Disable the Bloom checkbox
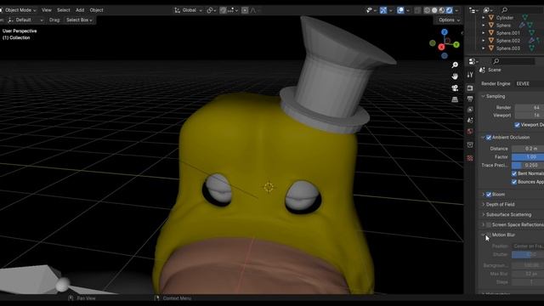 click(x=489, y=195)
